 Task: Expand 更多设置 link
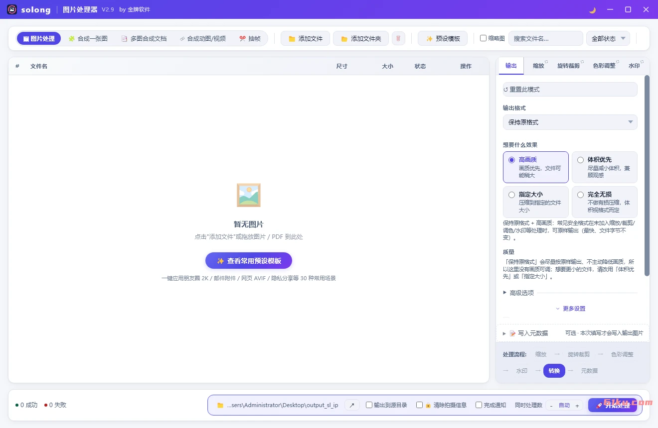[570, 309]
